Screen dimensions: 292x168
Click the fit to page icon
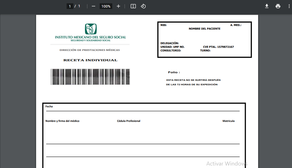(x=133, y=6)
